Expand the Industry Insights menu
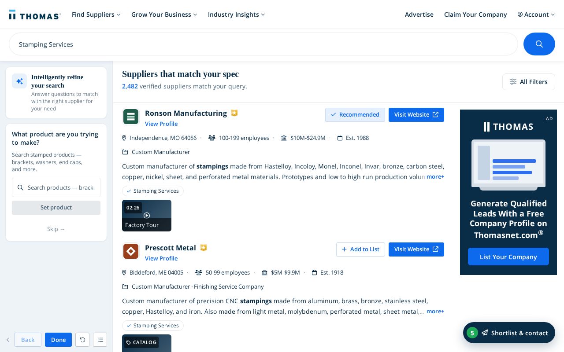 point(237,15)
